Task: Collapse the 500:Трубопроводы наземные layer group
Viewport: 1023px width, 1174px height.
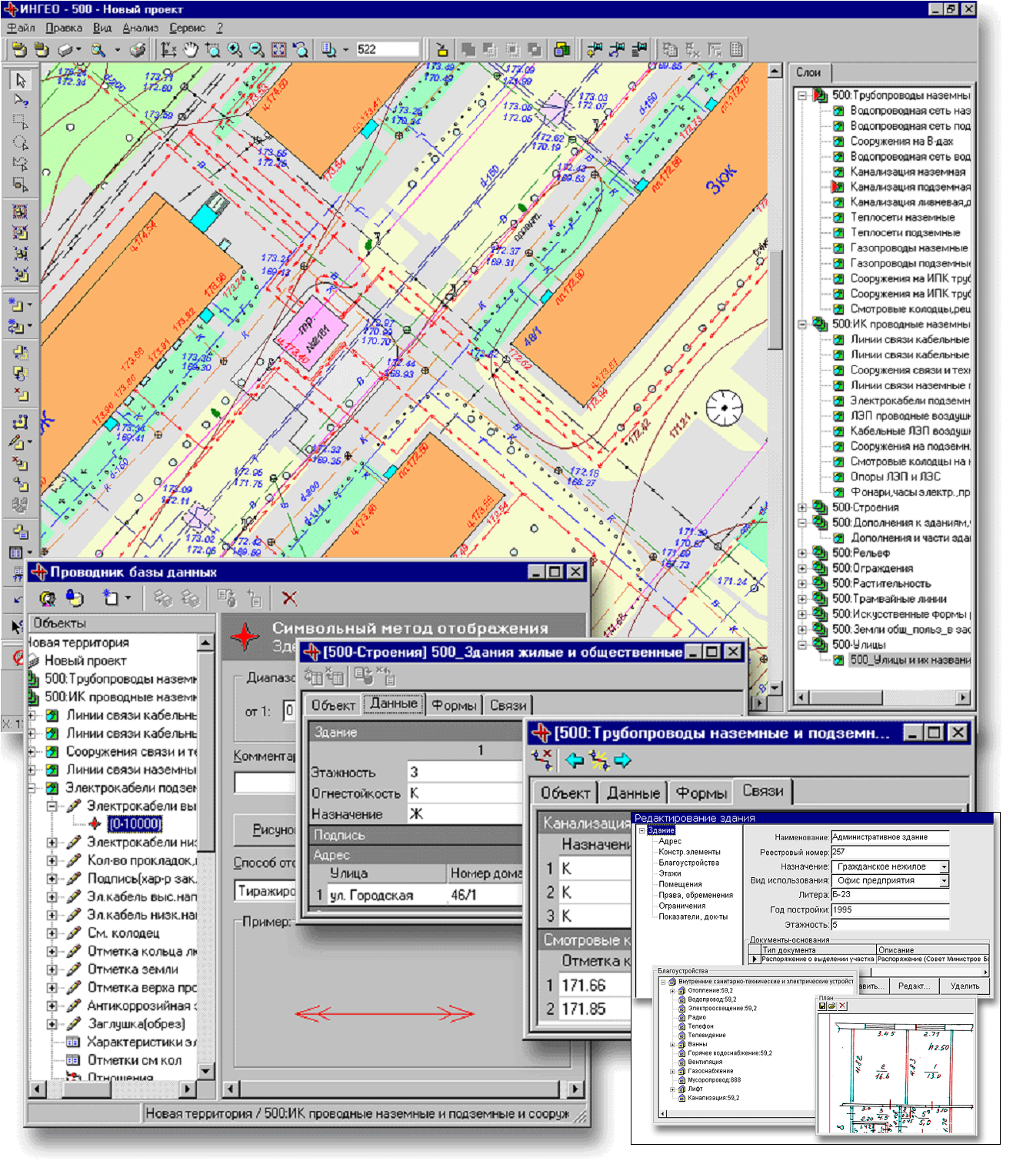Action: [x=801, y=95]
